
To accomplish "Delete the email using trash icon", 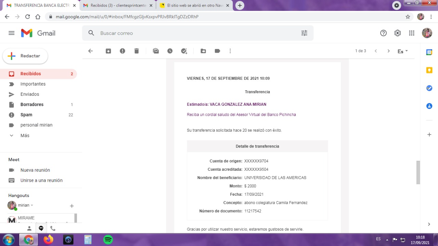I will (137, 51).
